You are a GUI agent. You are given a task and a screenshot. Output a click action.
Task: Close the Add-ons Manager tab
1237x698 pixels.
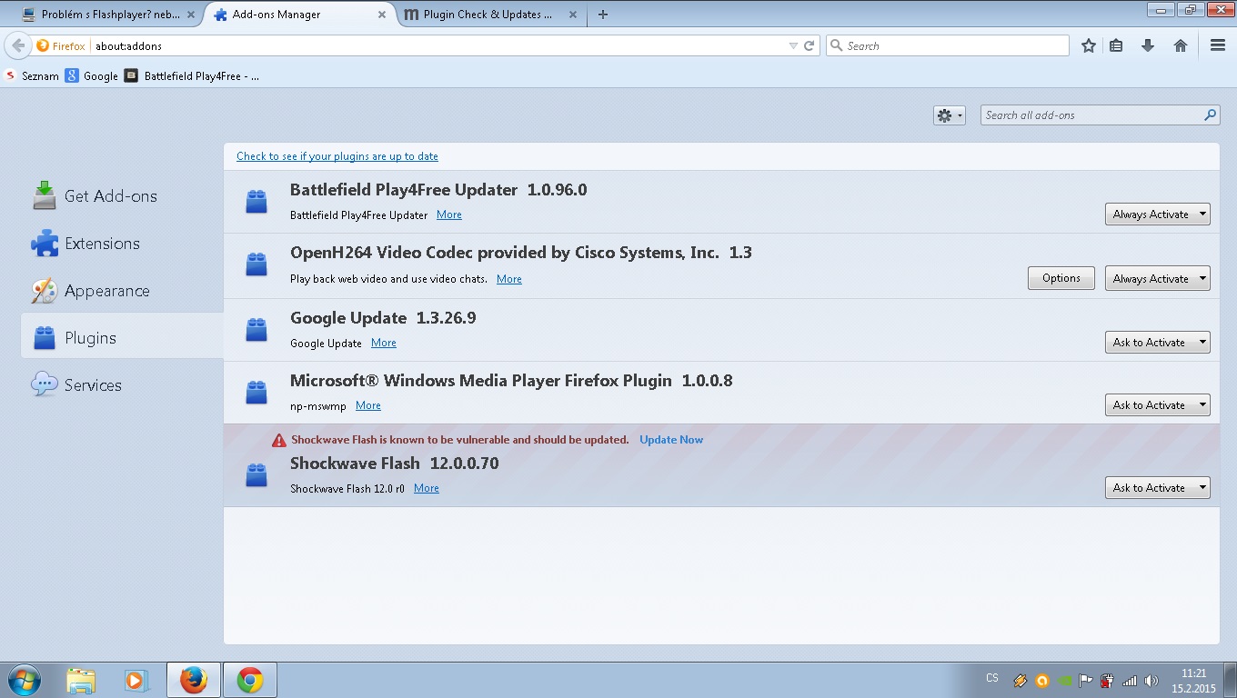point(382,15)
